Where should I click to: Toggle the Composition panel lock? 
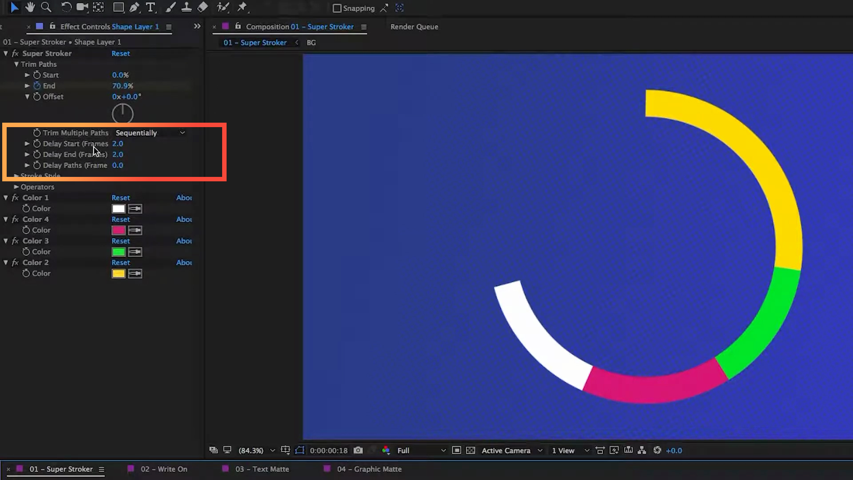(238, 26)
